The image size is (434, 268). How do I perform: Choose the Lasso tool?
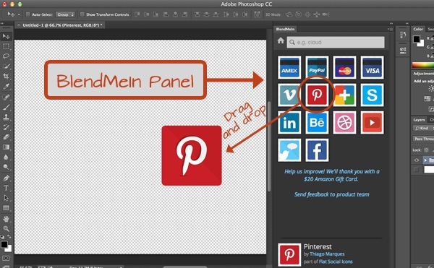[6, 56]
